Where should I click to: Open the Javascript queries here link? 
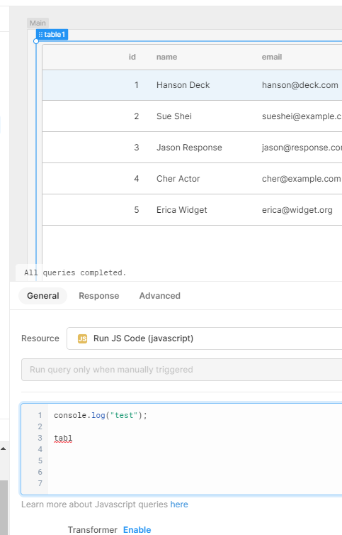coord(179,504)
